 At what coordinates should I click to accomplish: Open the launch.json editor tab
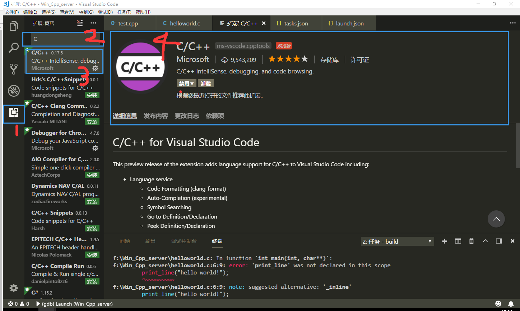pos(349,23)
